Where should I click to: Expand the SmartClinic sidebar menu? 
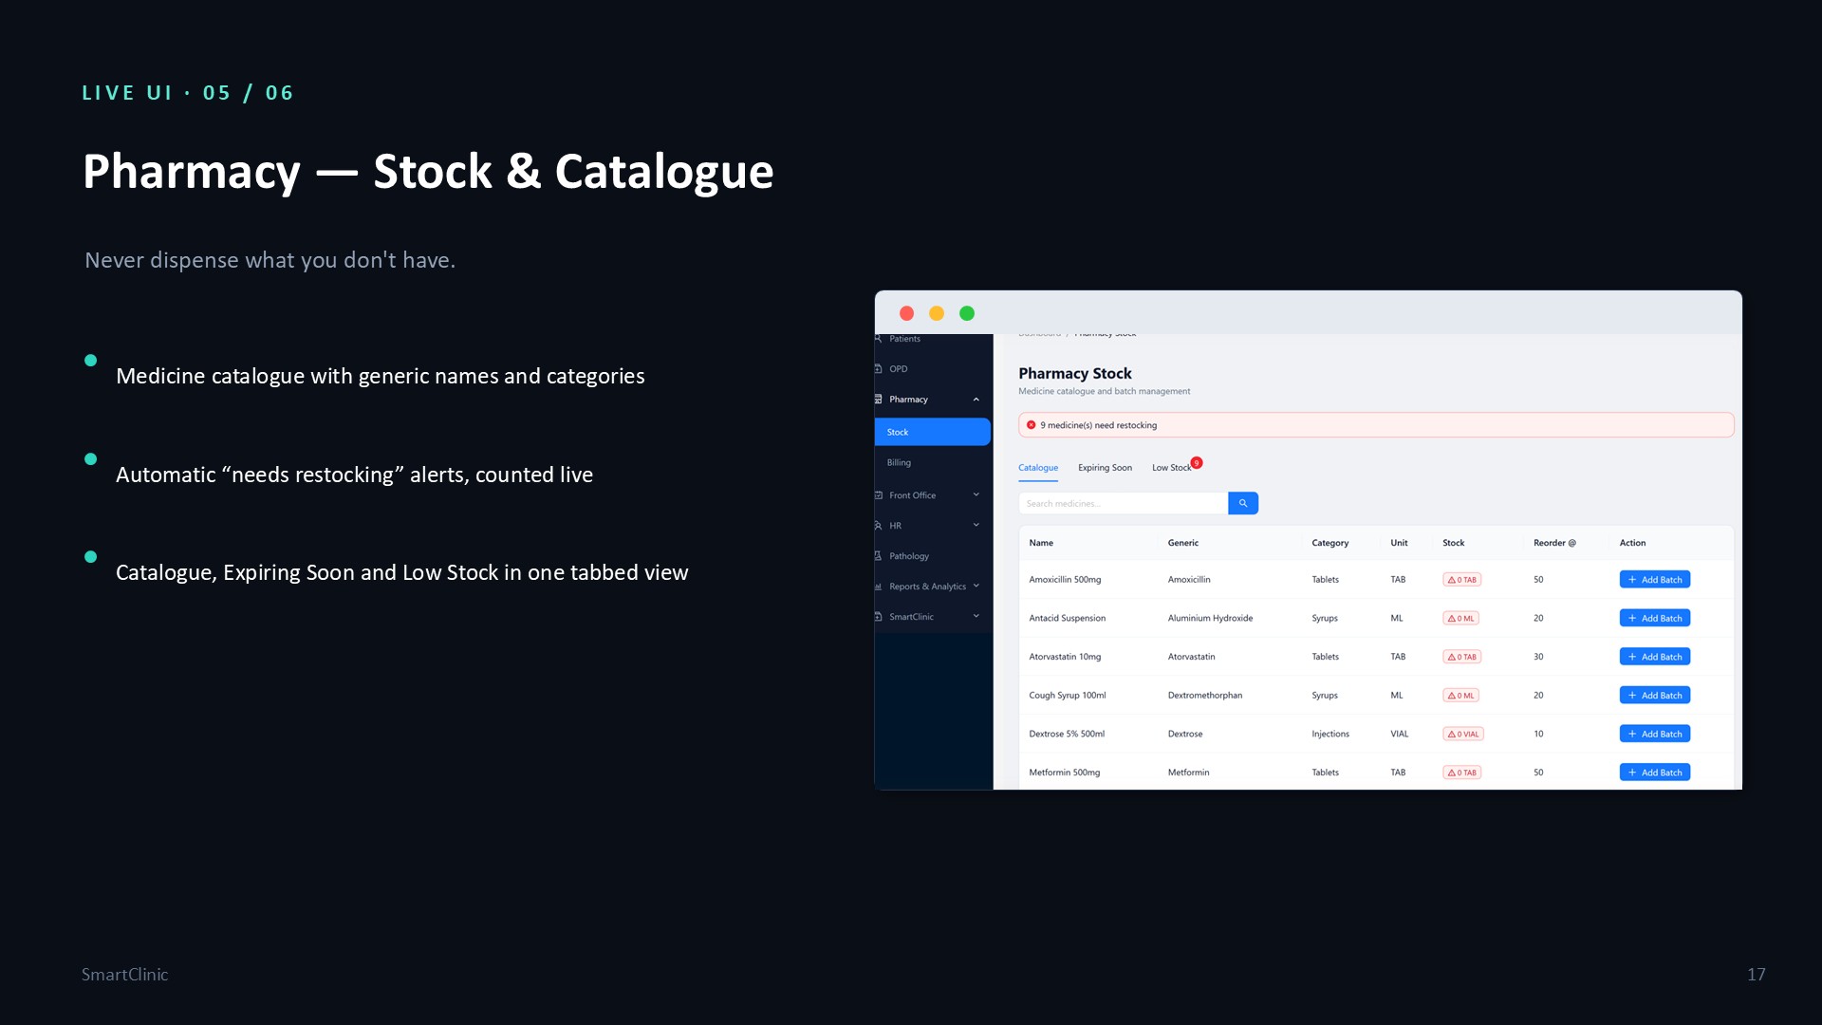pyautogui.click(x=976, y=616)
